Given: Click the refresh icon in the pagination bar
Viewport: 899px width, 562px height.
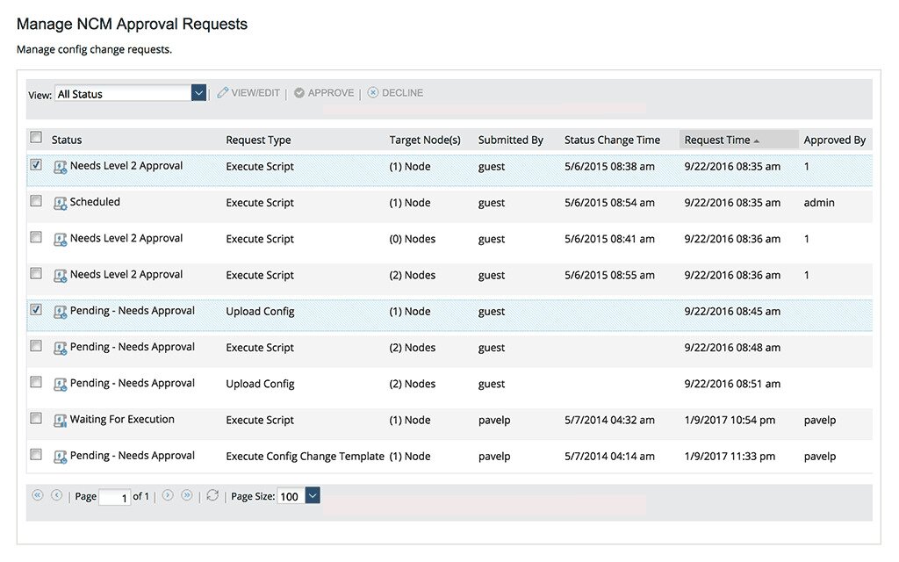Looking at the screenshot, I should tap(212, 495).
